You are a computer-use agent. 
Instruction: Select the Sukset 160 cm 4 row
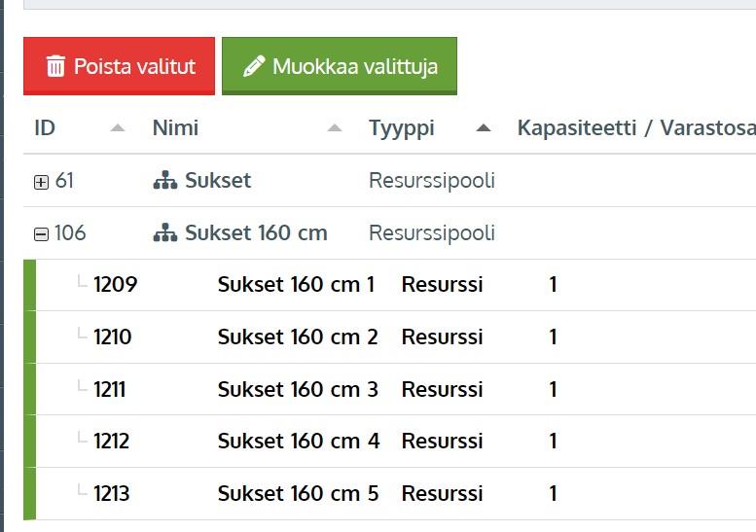pyautogui.click(x=389, y=441)
